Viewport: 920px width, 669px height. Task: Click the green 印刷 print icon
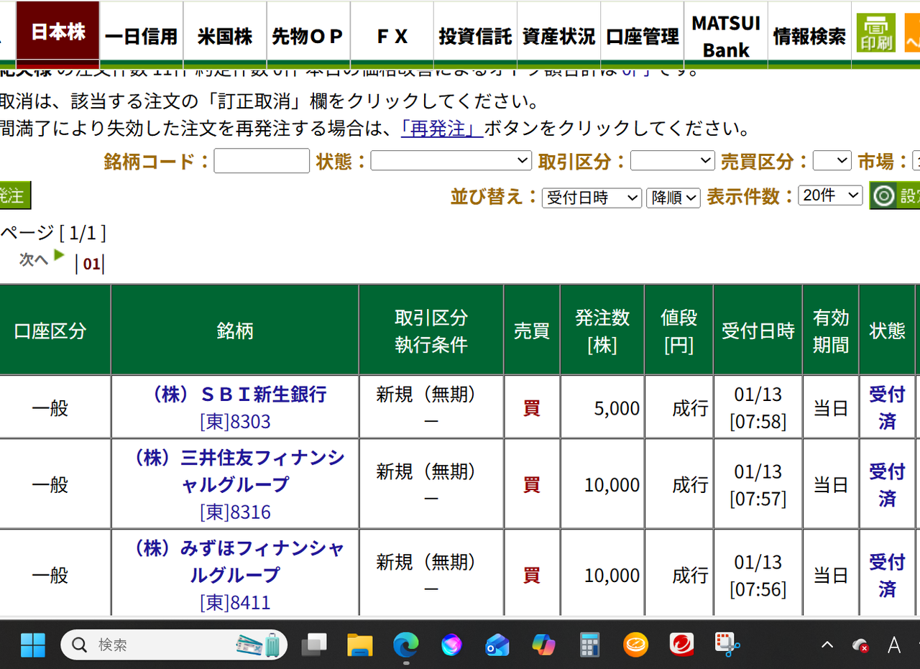pos(875,32)
